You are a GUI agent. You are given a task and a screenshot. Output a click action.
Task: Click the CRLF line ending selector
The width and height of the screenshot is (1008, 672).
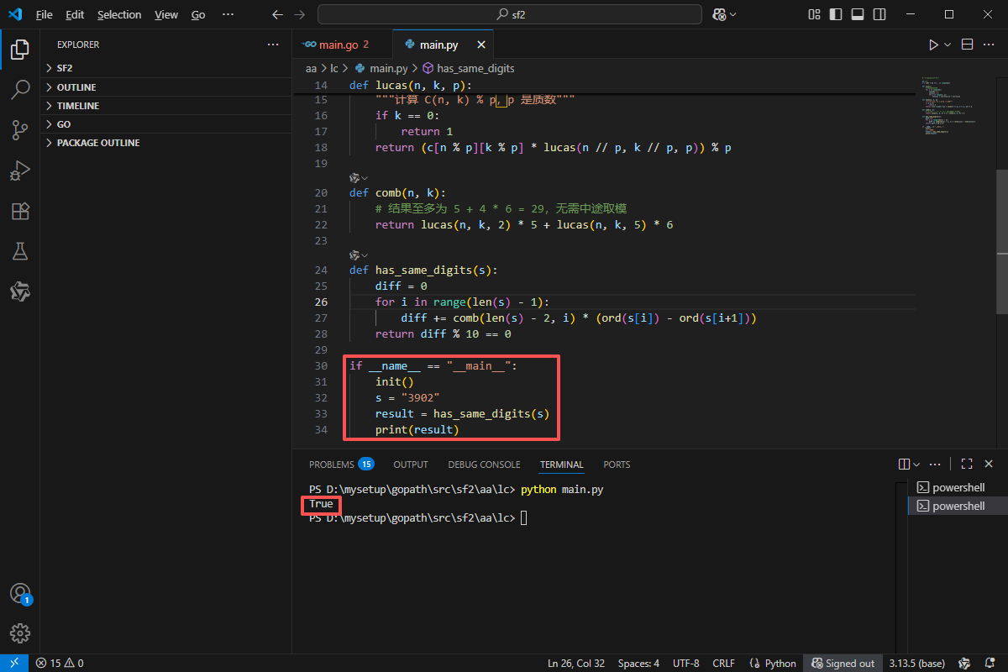pyautogui.click(x=723, y=663)
